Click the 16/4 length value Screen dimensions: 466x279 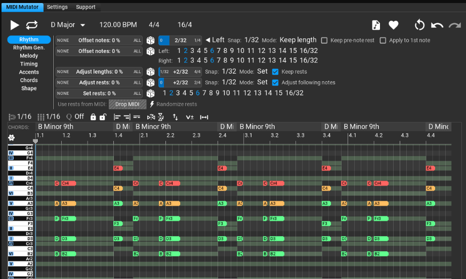click(185, 25)
